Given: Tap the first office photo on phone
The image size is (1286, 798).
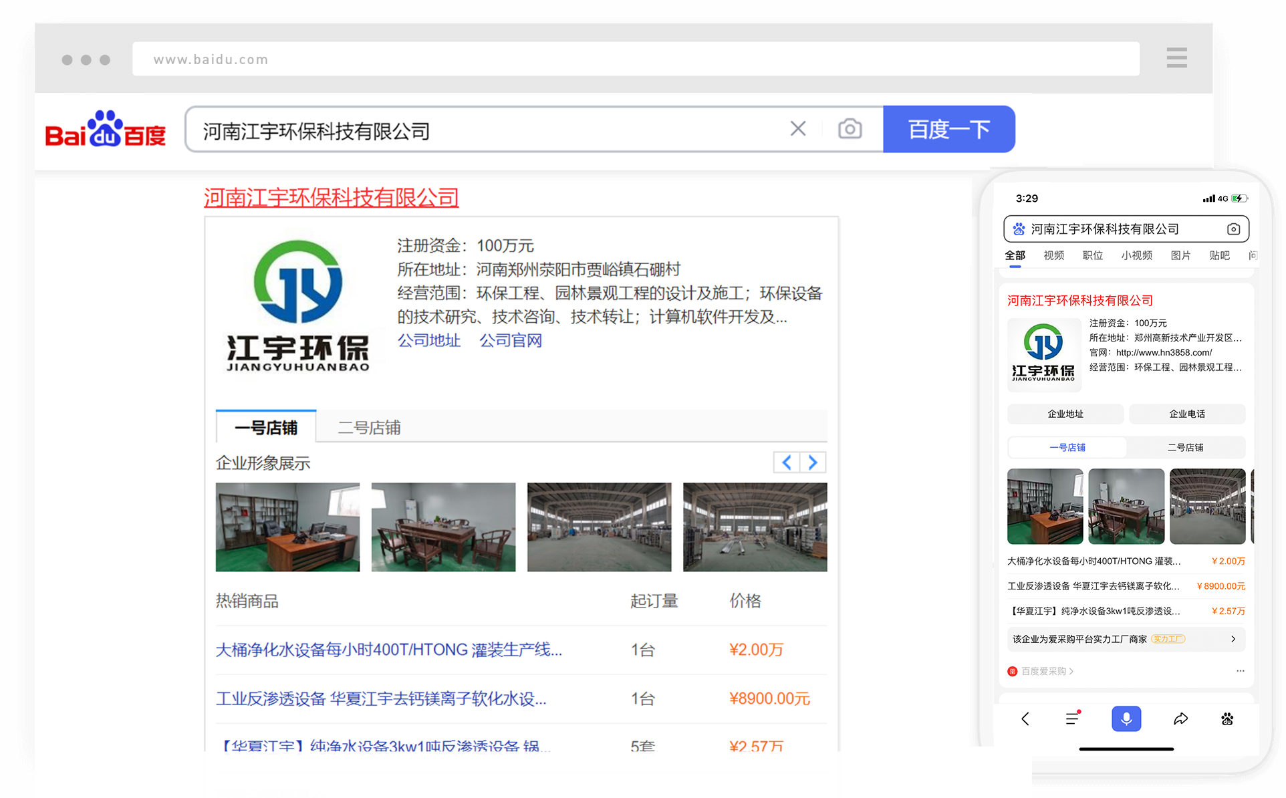Looking at the screenshot, I should [1045, 507].
